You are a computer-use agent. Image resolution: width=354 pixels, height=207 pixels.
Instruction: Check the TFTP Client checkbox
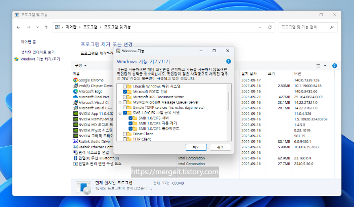click(x=125, y=139)
